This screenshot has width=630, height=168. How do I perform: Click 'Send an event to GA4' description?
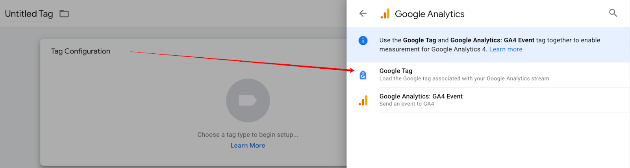[407, 104]
